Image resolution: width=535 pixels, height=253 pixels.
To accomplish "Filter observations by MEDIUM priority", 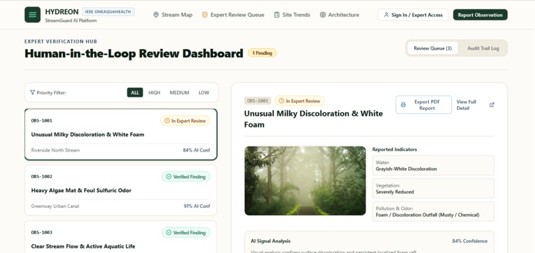I will (x=179, y=92).
